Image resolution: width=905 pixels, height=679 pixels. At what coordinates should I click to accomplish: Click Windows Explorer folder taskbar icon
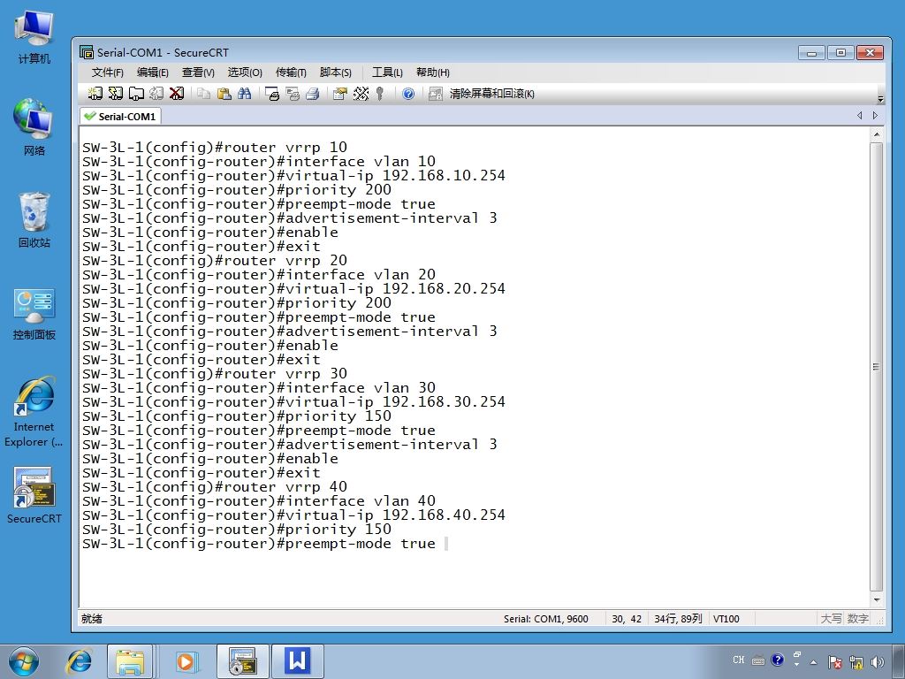click(x=131, y=661)
